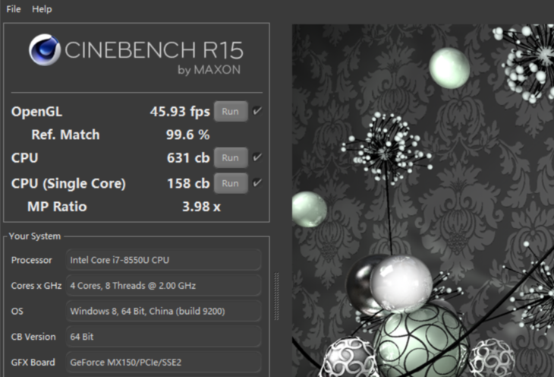Click the by MAXON text
This screenshot has width=554, height=377.
[209, 70]
